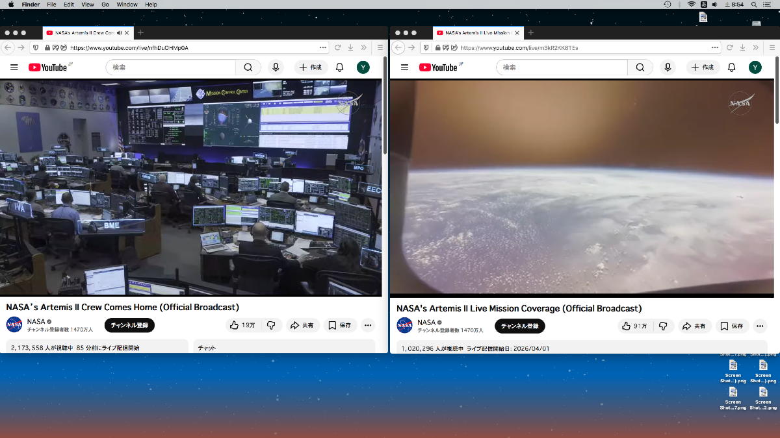Save the Live Mission Coverage video
Viewport: 780px width, 438px height.
point(732,326)
